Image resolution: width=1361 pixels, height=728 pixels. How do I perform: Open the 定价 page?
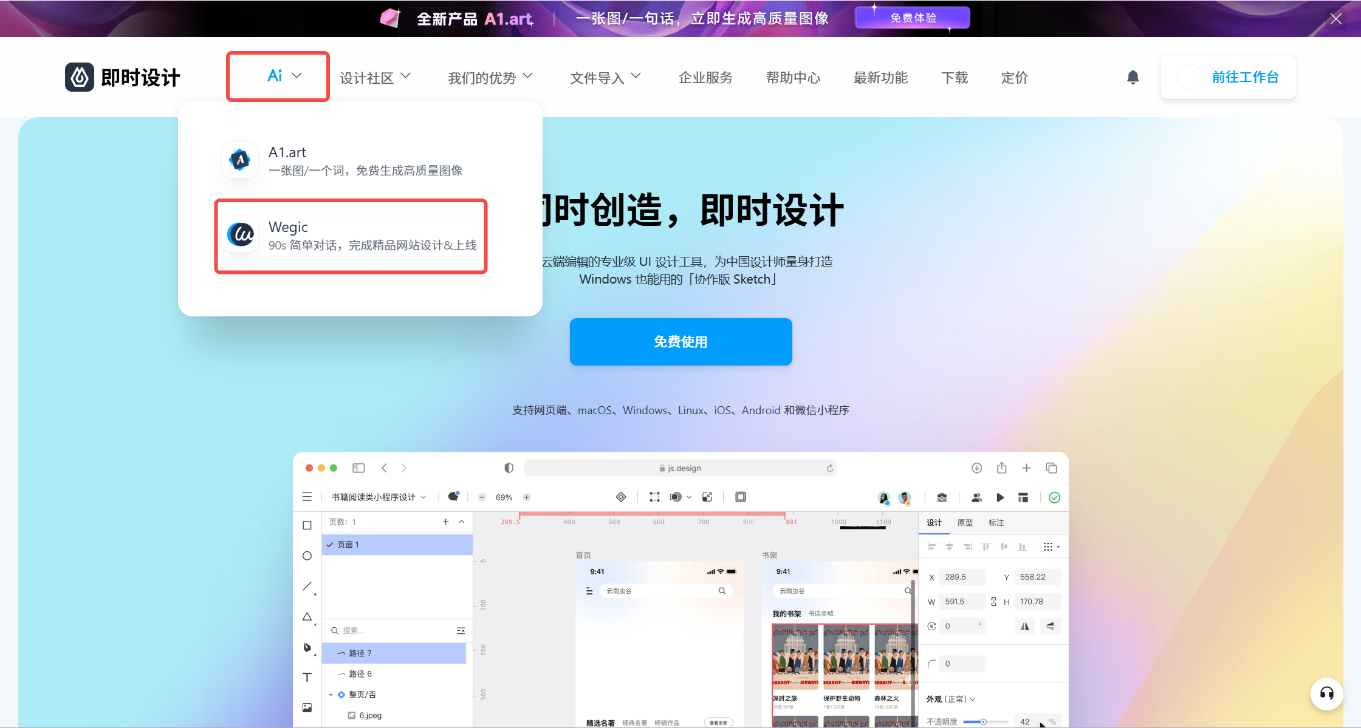[1015, 78]
